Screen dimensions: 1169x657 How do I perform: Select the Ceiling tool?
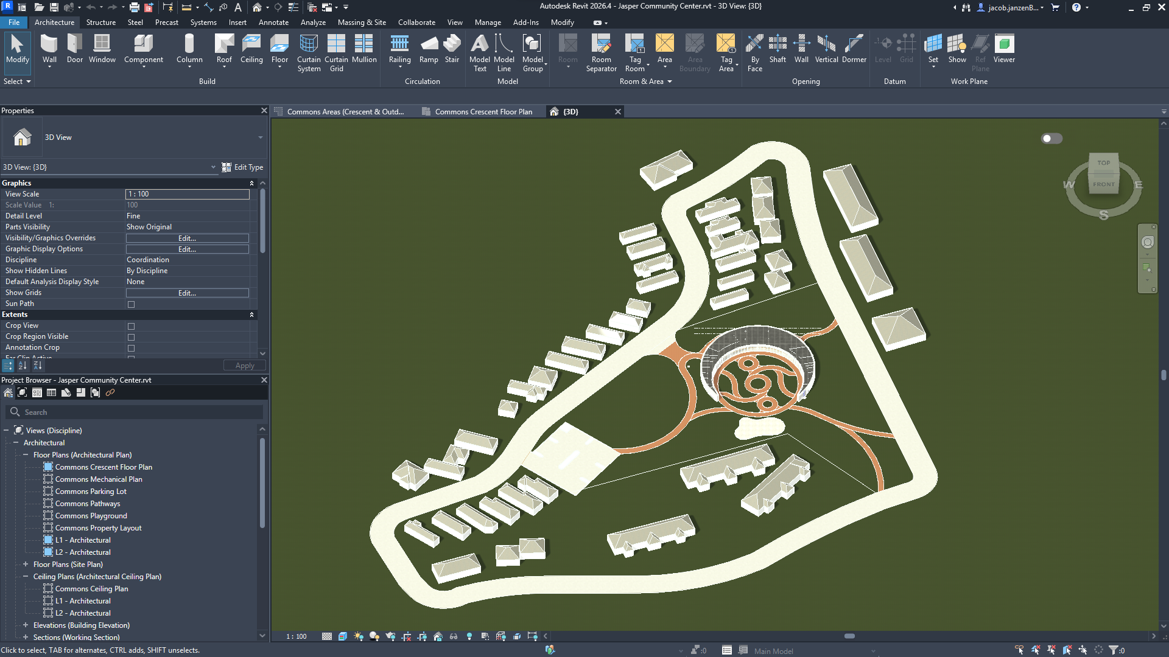251,49
